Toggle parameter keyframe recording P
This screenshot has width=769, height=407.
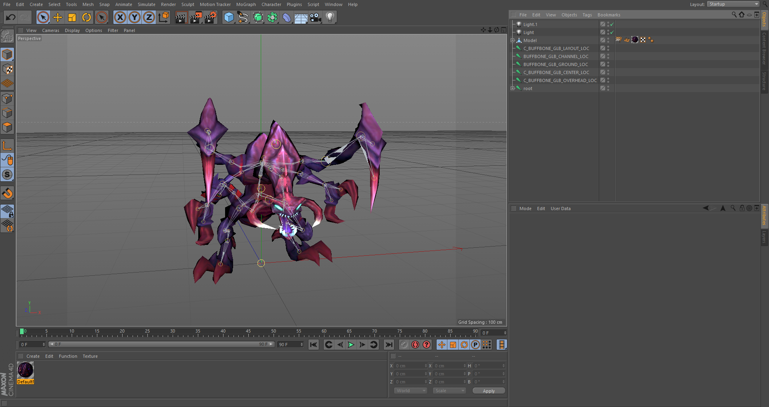[475, 345]
